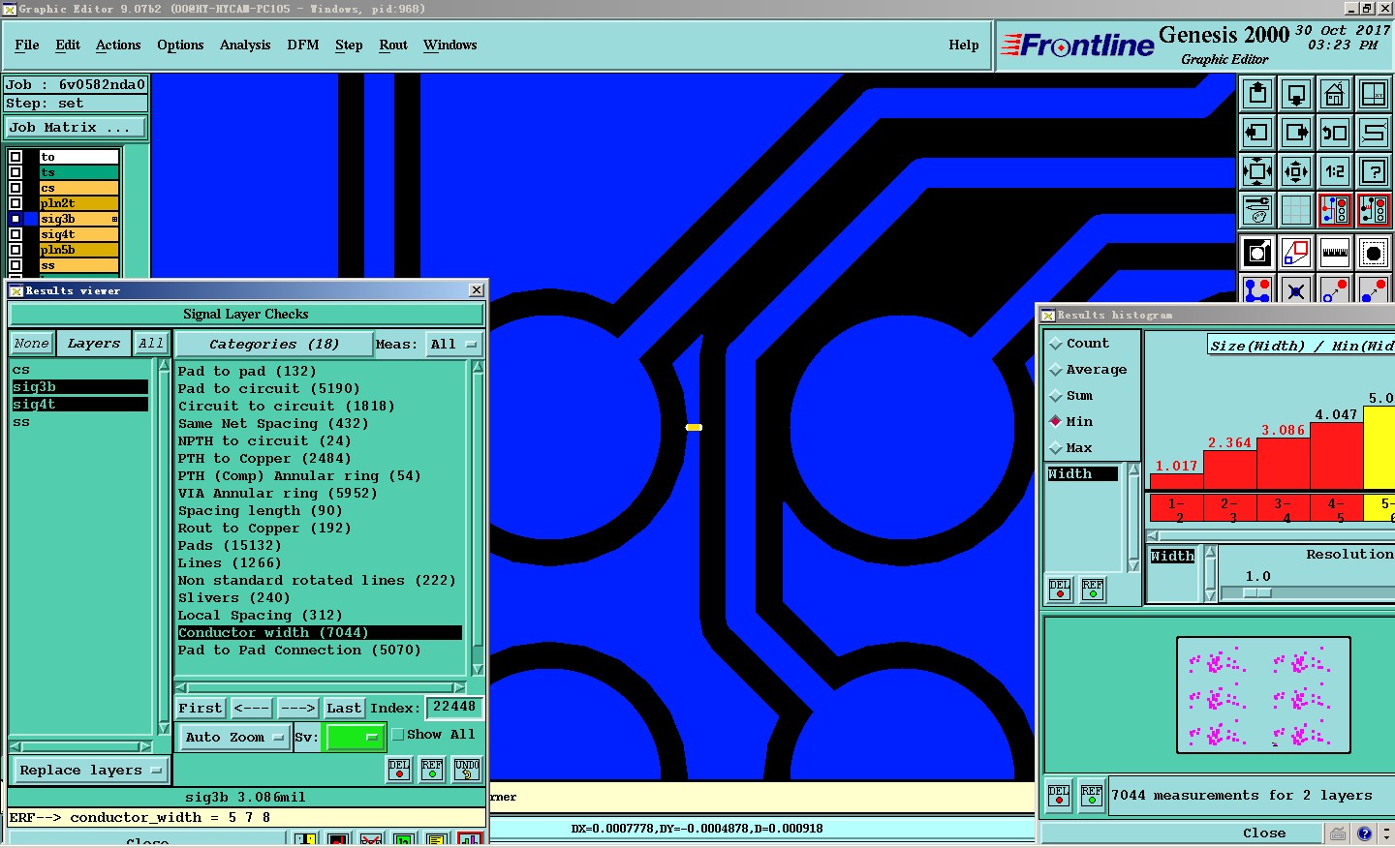The image size is (1395, 848).
Task: Click REF icon under Width list in histogram
Action: coord(1093,589)
